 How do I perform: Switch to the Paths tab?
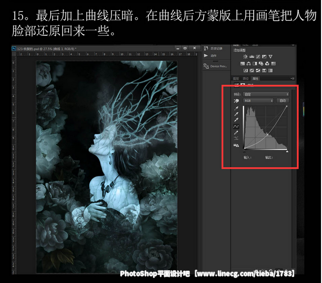tap(246, 79)
